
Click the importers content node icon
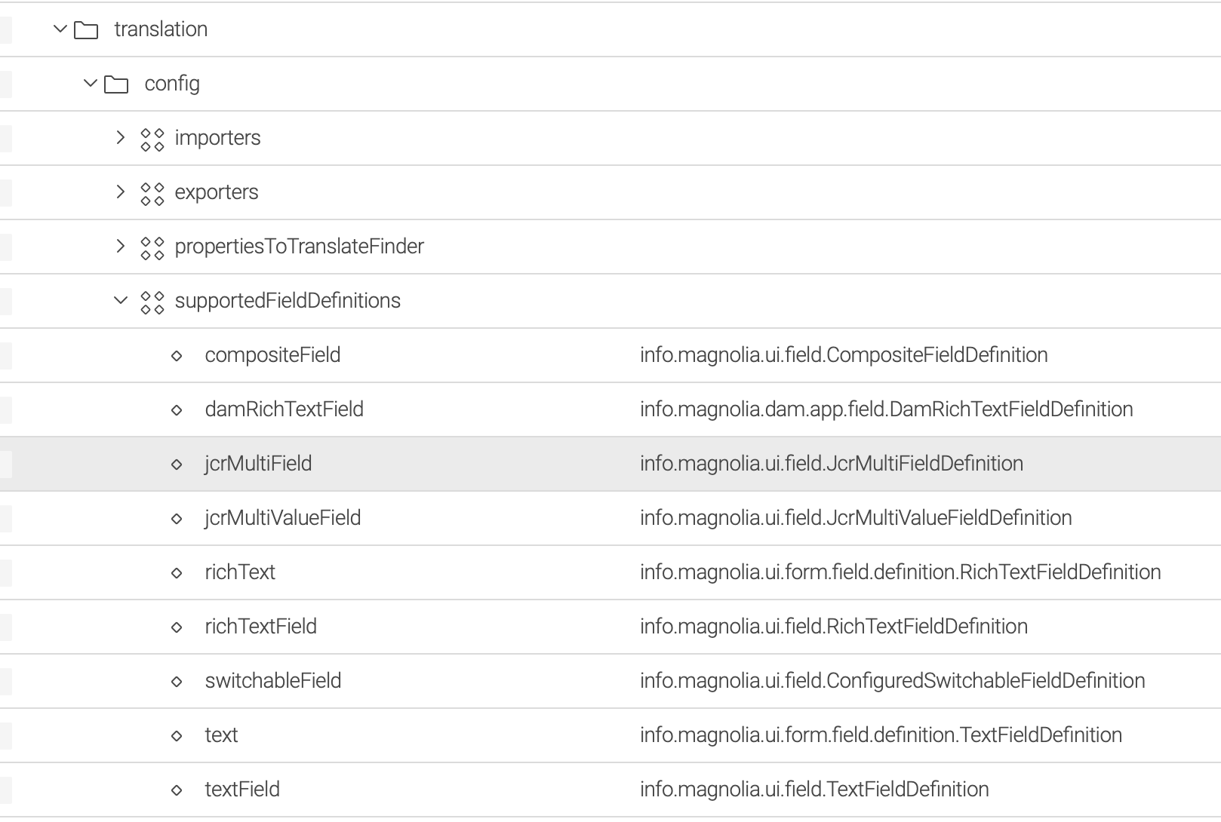point(152,138)
